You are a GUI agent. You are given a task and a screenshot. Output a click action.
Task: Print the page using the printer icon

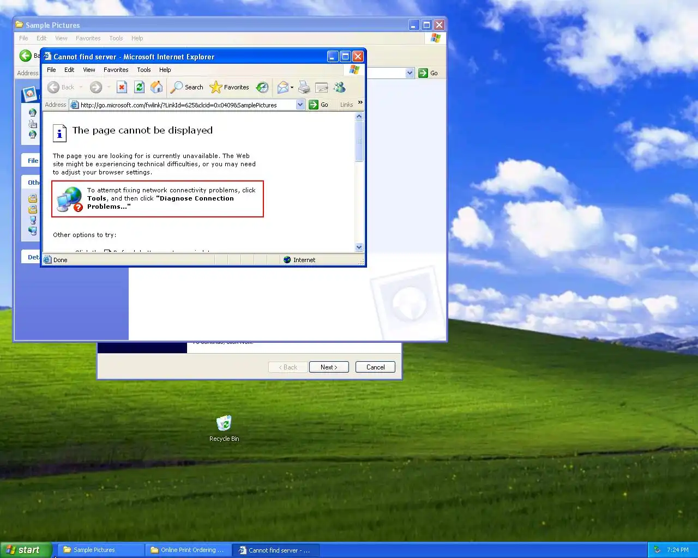304,87
